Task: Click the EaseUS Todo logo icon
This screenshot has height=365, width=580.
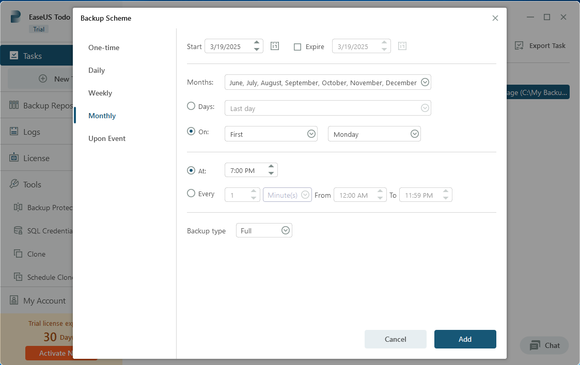Action: coord(15,17)
